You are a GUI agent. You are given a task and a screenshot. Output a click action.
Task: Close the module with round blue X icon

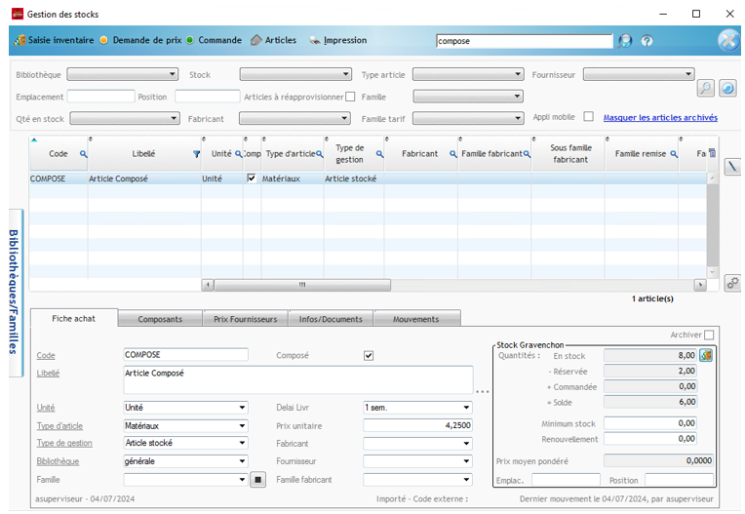point(728,41)
